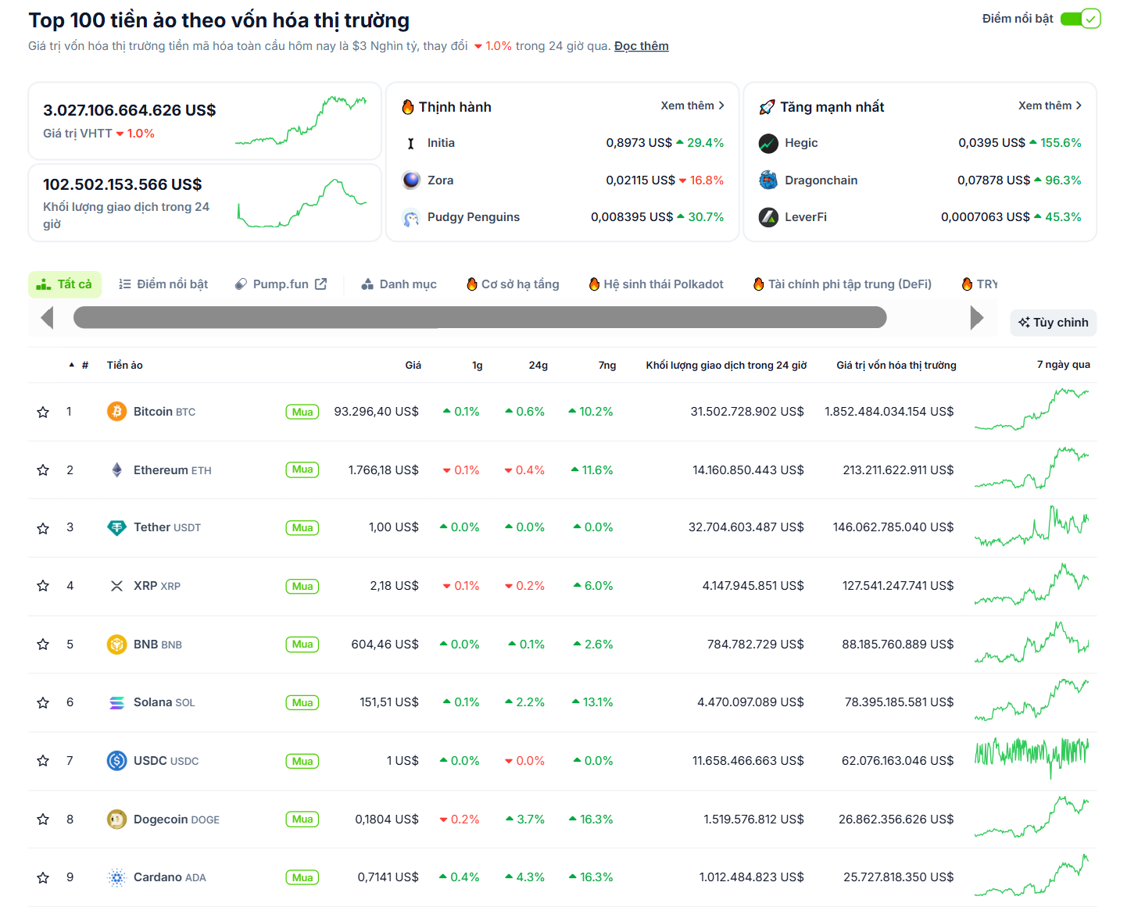Click the Danh mục category icon
This screenshot has width=1145, height=907.
(367, 284)
